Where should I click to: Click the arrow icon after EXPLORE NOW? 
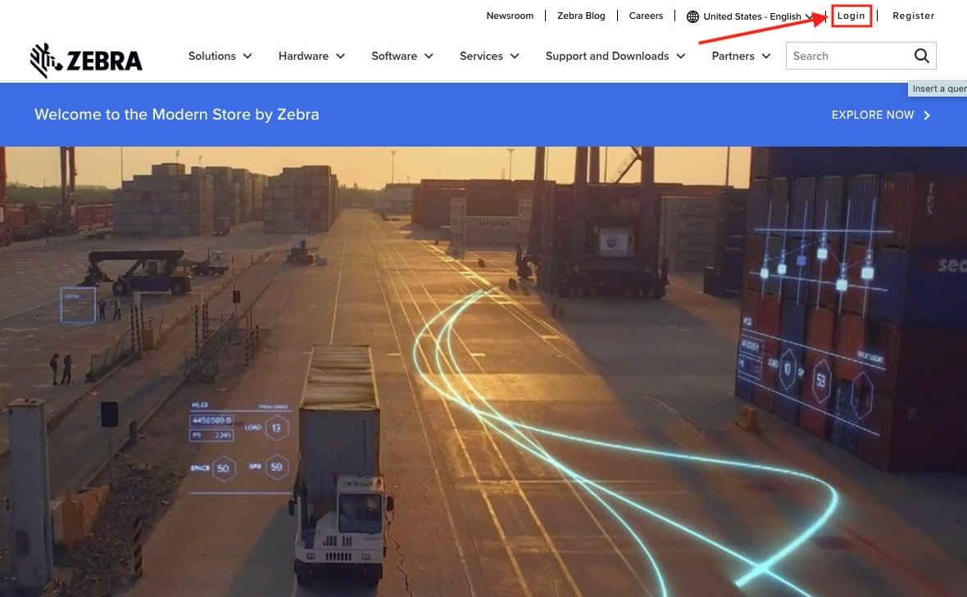pyautogui.click(x=927, y=115)
